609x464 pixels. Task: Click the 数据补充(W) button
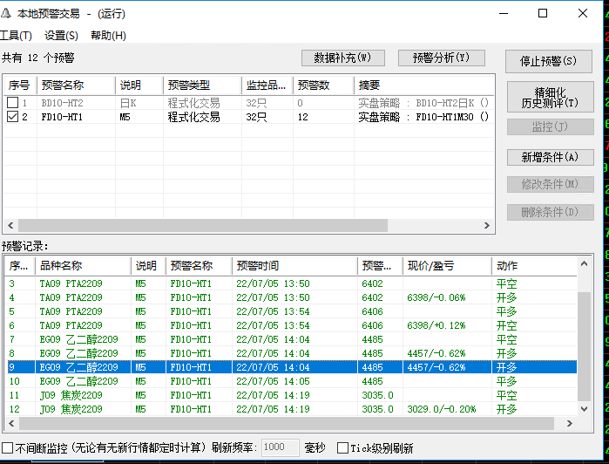coord(342,58)
